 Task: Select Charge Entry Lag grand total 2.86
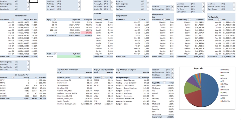click(x=172, y=56)
